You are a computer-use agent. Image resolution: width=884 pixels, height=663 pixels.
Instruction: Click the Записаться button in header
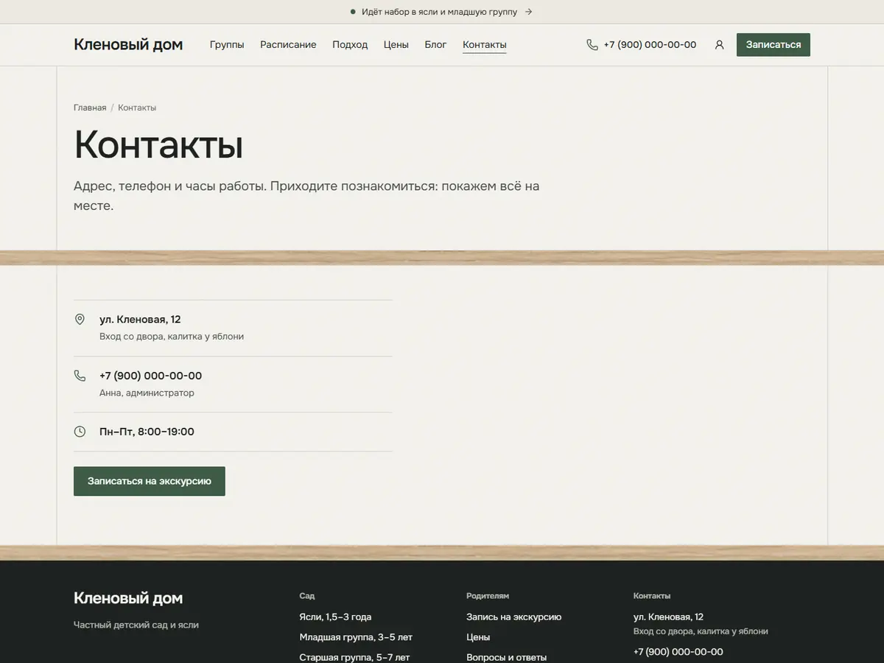[x=773, y=45]
